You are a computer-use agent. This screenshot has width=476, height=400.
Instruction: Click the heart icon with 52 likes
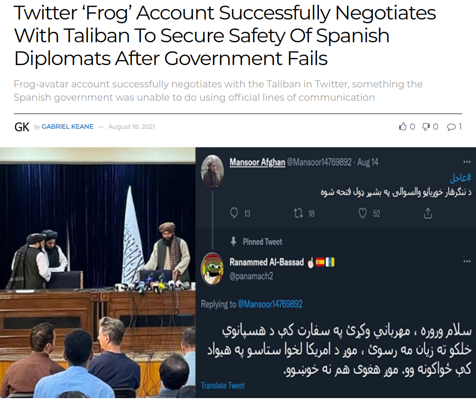click(363, 213)
